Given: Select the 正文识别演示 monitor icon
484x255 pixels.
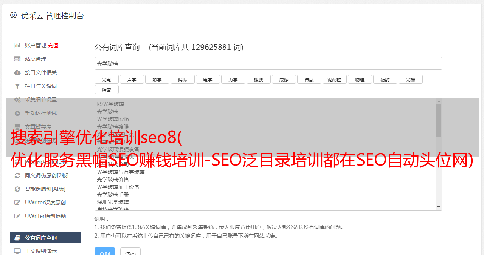Looking at the screenshot, I should [17, 251].
